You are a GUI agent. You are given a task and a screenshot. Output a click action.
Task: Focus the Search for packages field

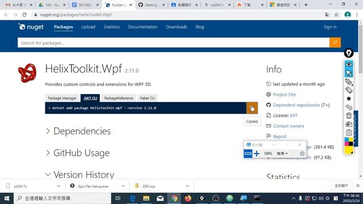174,43
